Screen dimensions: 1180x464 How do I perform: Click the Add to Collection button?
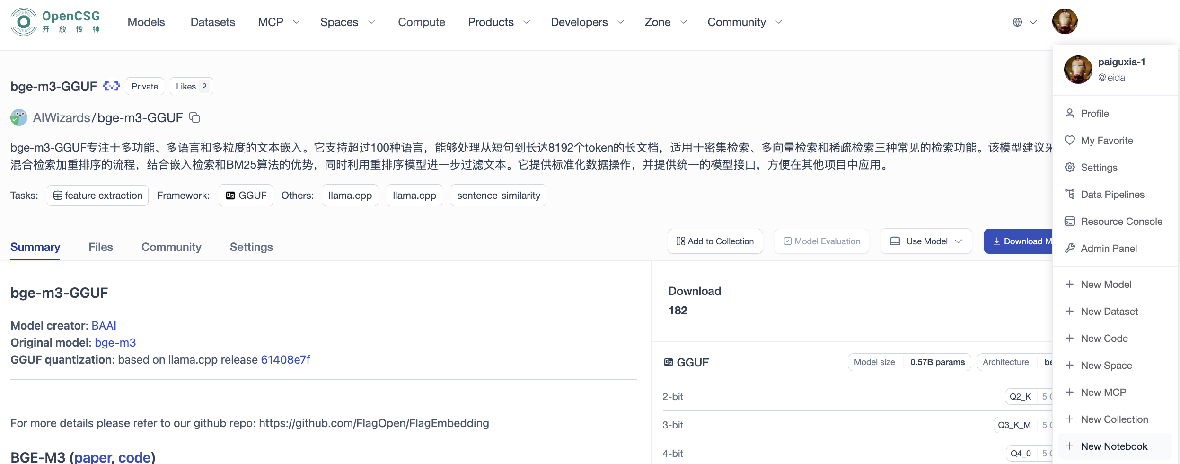pyautogui.click(x=715, y=241)
